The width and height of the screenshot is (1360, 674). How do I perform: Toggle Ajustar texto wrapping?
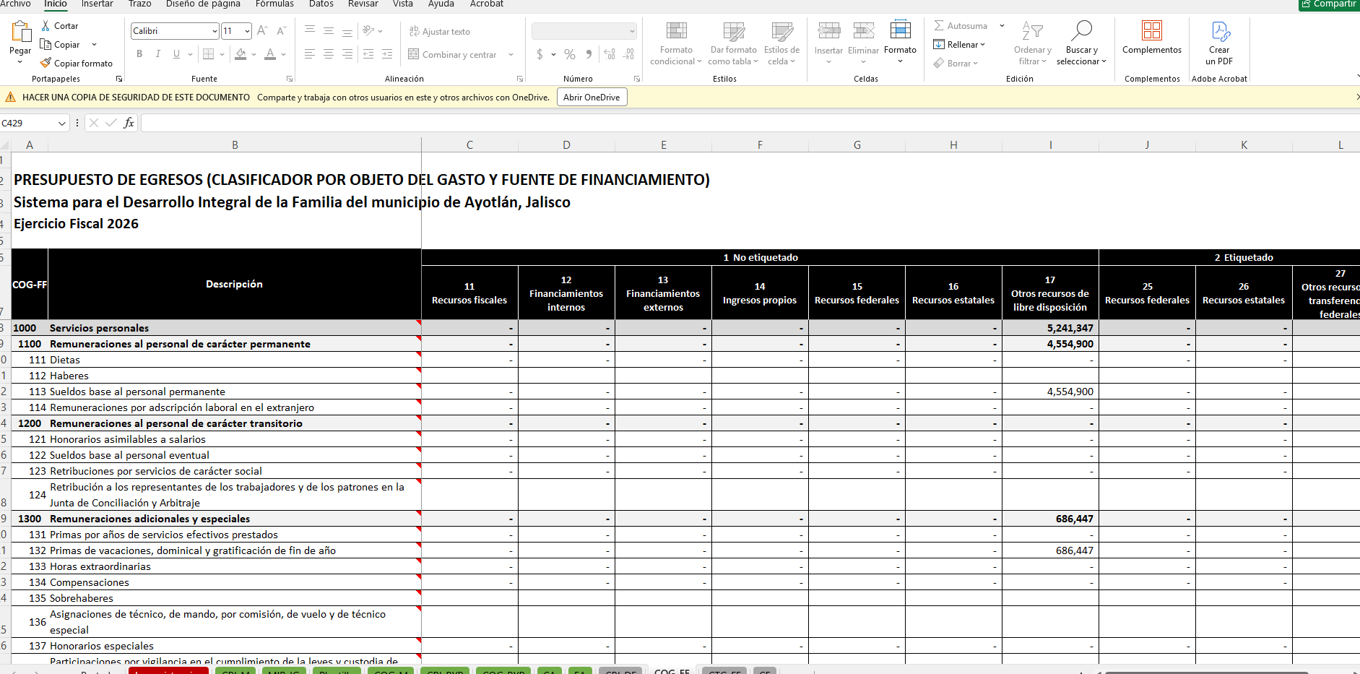click(439, 32)
